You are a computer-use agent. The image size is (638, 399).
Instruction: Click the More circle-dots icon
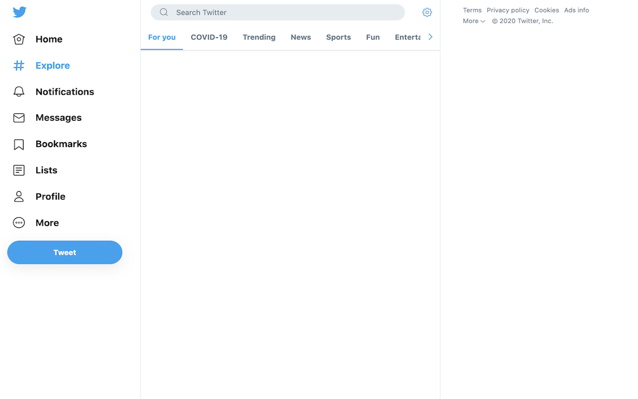(19, 223)
